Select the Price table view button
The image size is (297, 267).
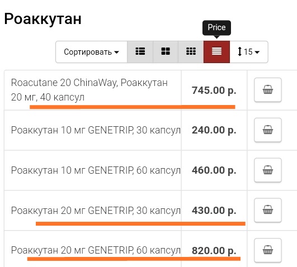tap(216, 52)
